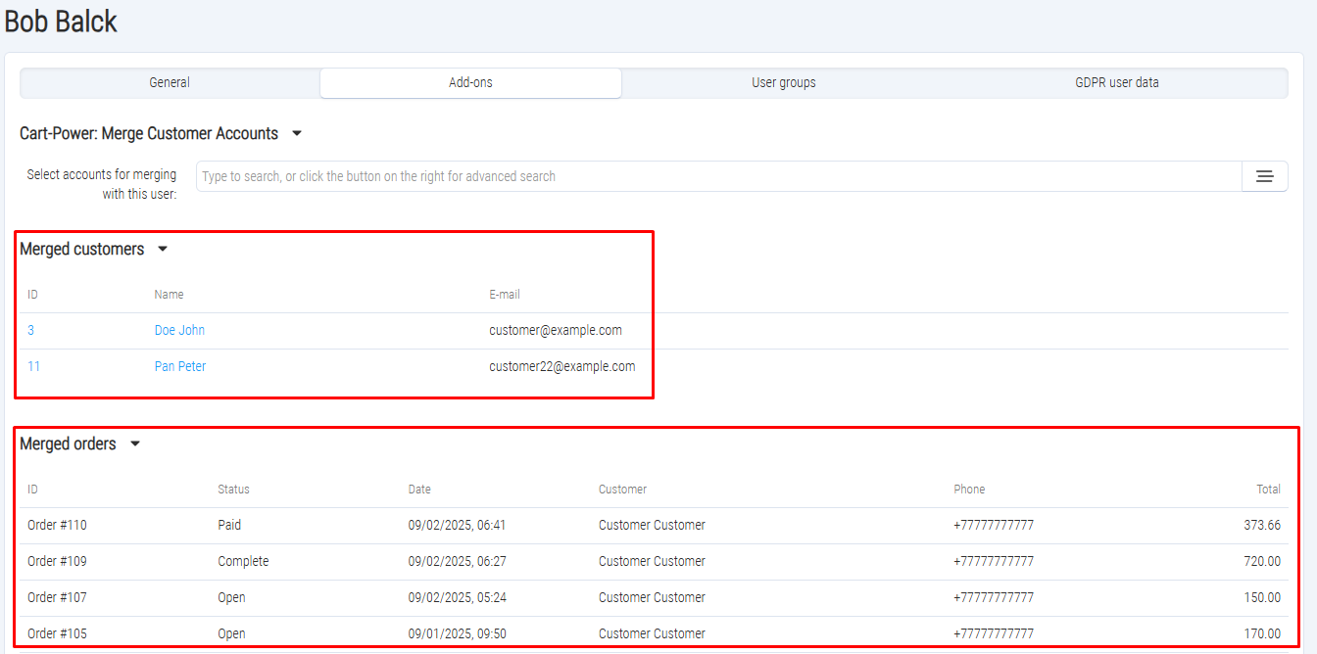Open customer Pan Peter link
The width and height of the screenshot is (1317, 654).
180,366
